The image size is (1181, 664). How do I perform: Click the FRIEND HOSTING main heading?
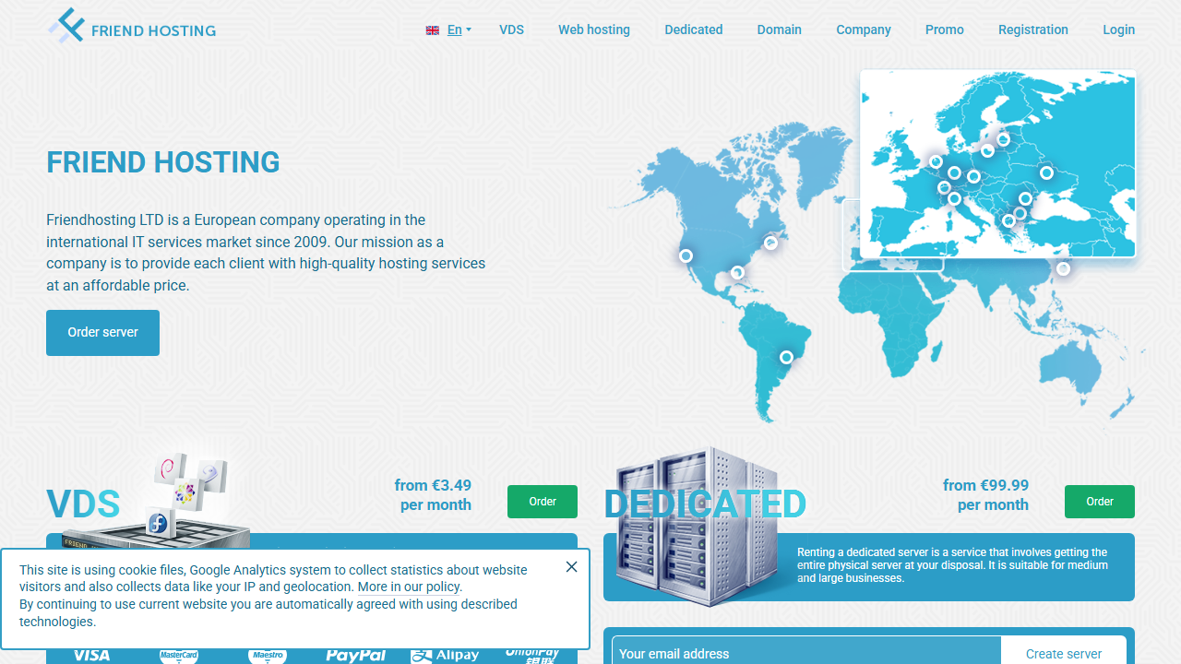coord(163,162)
